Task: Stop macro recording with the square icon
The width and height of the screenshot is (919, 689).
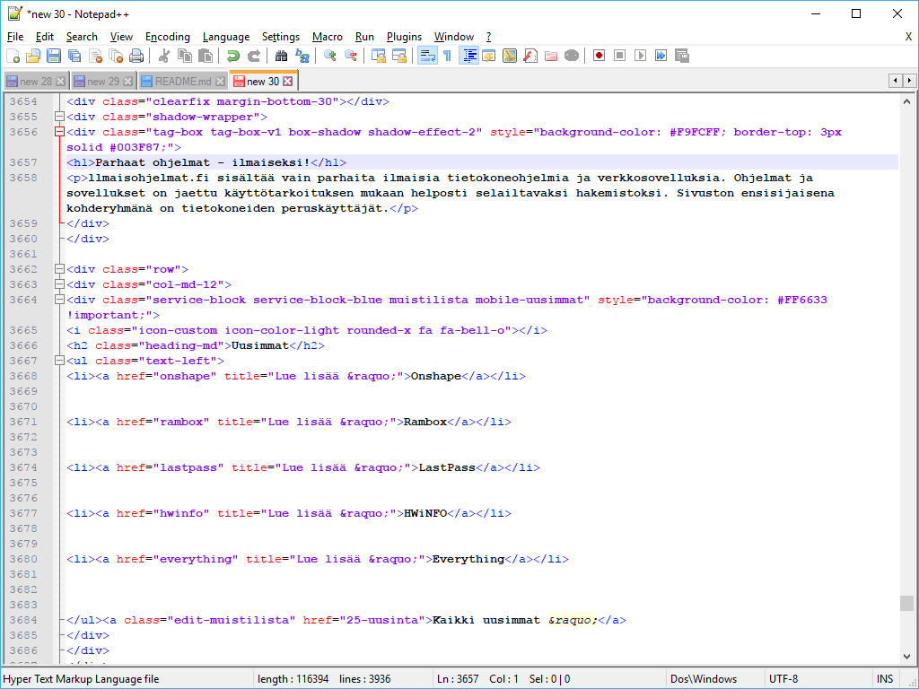Action: coord(619,56)
